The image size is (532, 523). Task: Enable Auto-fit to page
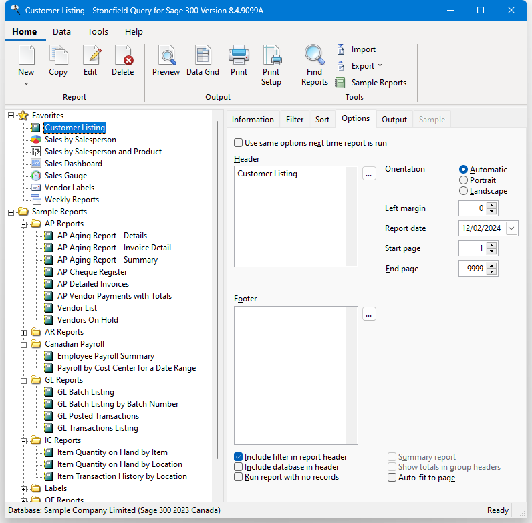point(392,478)
